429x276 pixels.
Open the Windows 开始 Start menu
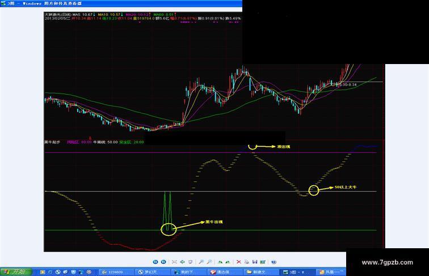click(x=16, y=272)
